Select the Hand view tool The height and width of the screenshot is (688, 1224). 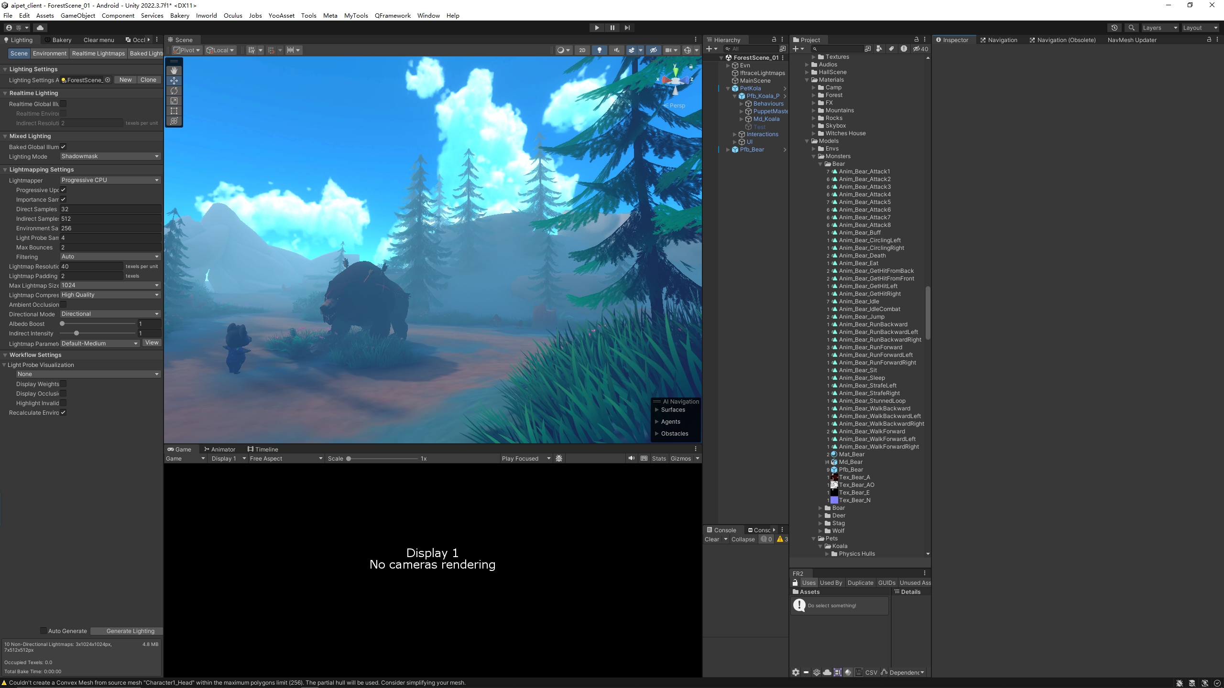(x=174, y=70)
